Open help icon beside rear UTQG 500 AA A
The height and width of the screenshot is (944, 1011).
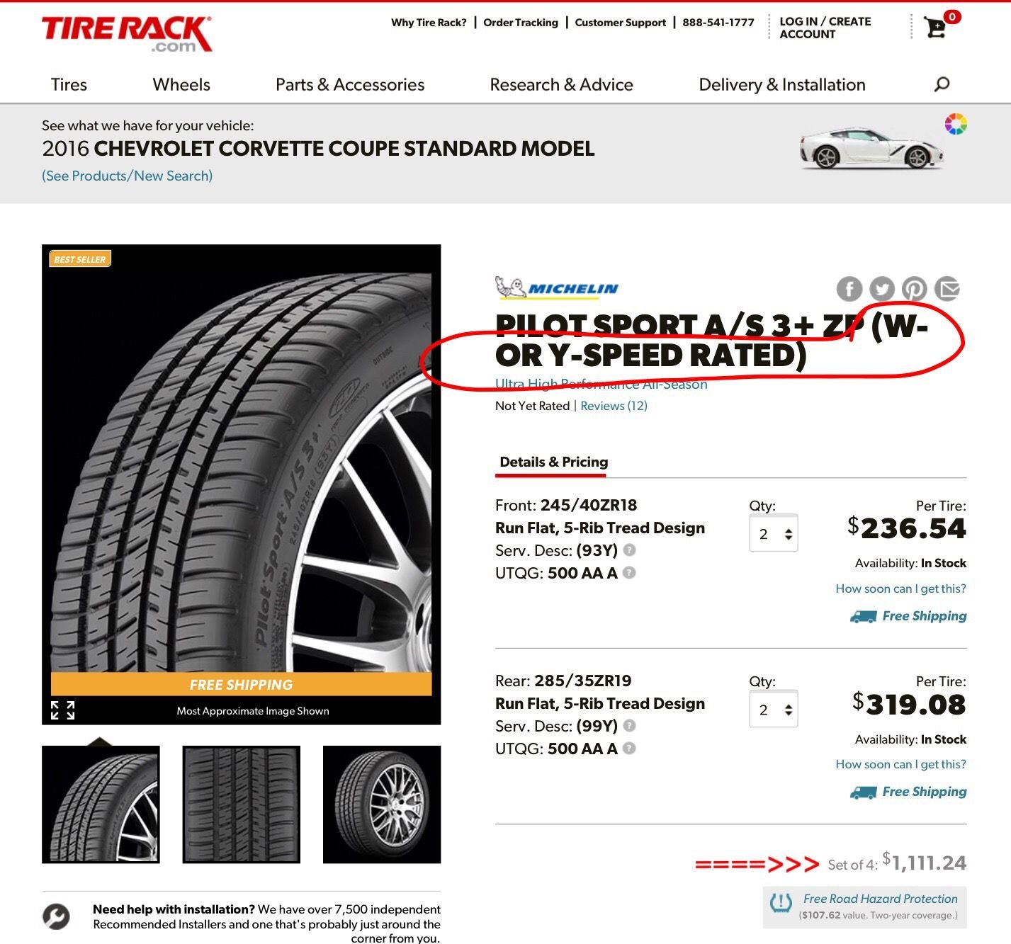pyautogui.click(x=629, y=748)
